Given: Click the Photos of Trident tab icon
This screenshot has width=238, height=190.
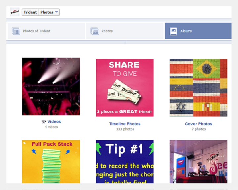Looking at the screenshot, I should click(16, 31).
